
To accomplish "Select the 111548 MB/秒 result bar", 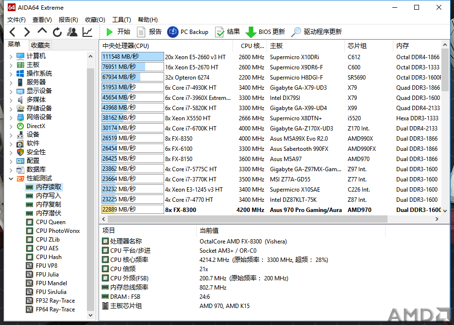I will pyautogui.click(x=133, y=57).
